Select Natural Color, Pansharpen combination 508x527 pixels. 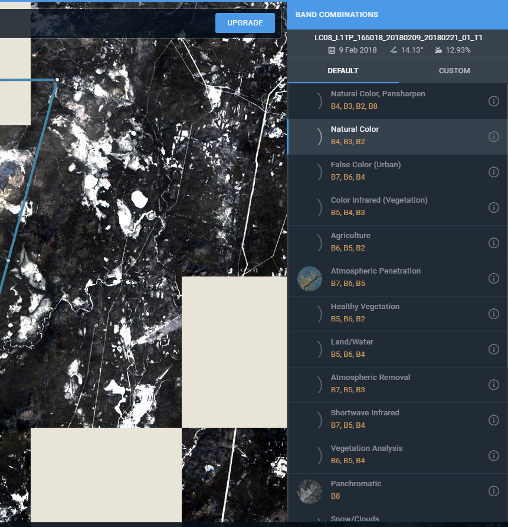point(398,101)
